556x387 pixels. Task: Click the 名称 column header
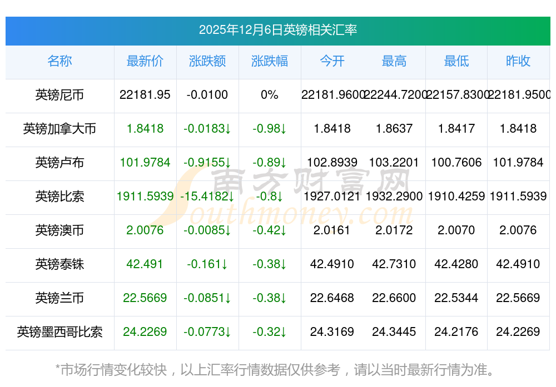pyautogui.click(x=59, y=61)
